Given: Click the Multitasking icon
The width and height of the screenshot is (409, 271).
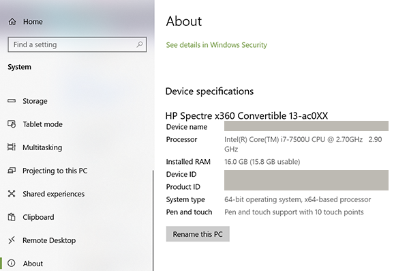Looking at the screenshot, I should point(12,147).
